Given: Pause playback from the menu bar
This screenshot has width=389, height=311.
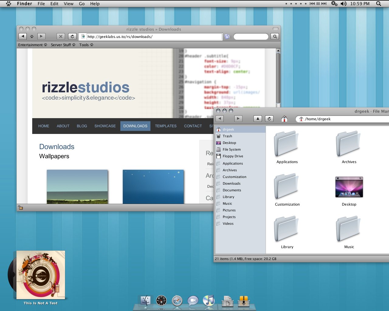Looking at the screenshot, I should coord(318,4).
